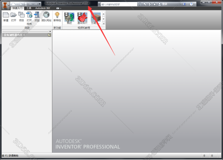Click the 登录 sign in button
The image size is (223, 160).
(163, 4)
